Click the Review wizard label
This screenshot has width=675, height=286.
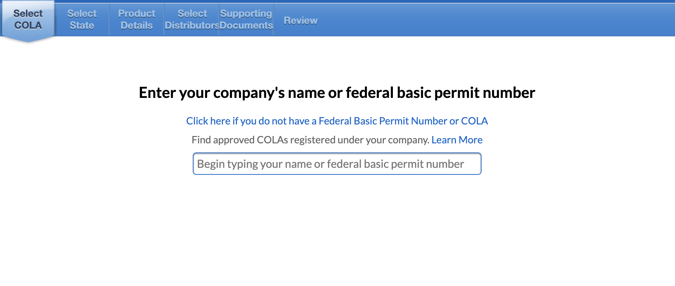[x=300, y=20]
